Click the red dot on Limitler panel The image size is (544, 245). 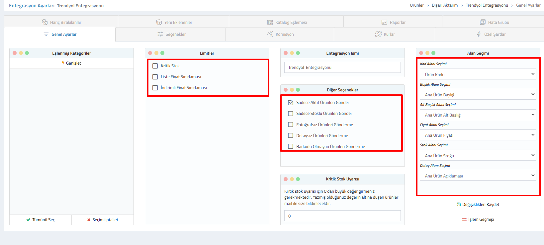[x=150, y=53]
